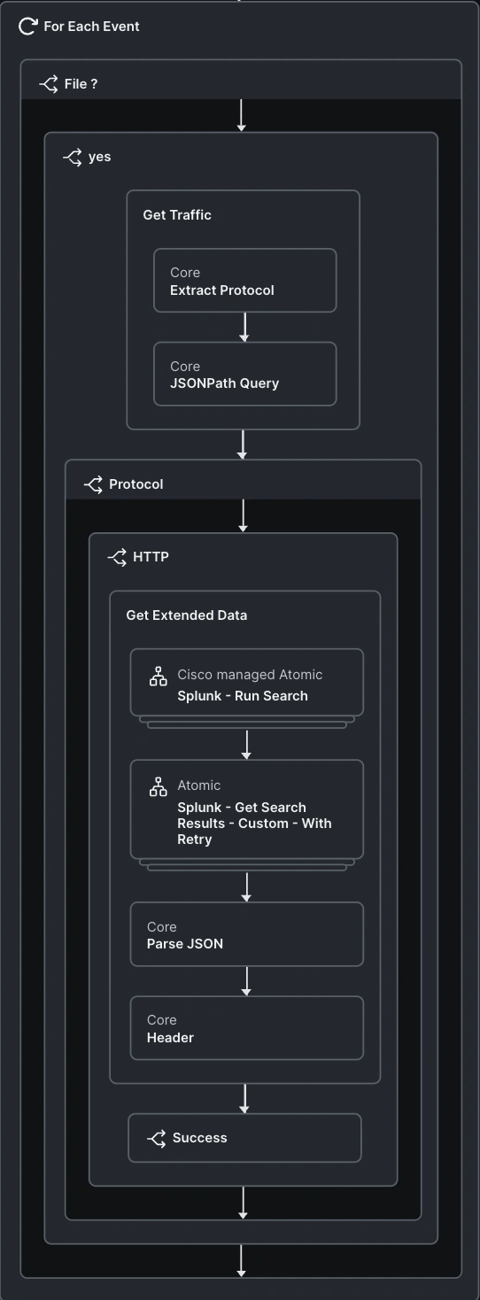480x1300 pixels.
Task: Click the HTTP branch icon
Action: pos(117,557)
